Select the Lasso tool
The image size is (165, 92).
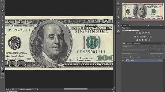(2, 7)
